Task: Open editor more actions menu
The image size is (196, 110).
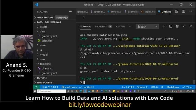Action: [190, 12]
